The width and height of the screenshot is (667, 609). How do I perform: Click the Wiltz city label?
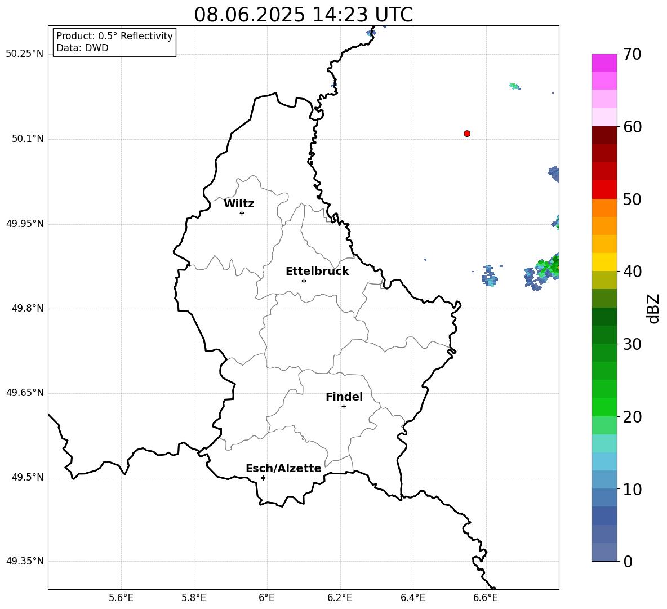(239, 204)
